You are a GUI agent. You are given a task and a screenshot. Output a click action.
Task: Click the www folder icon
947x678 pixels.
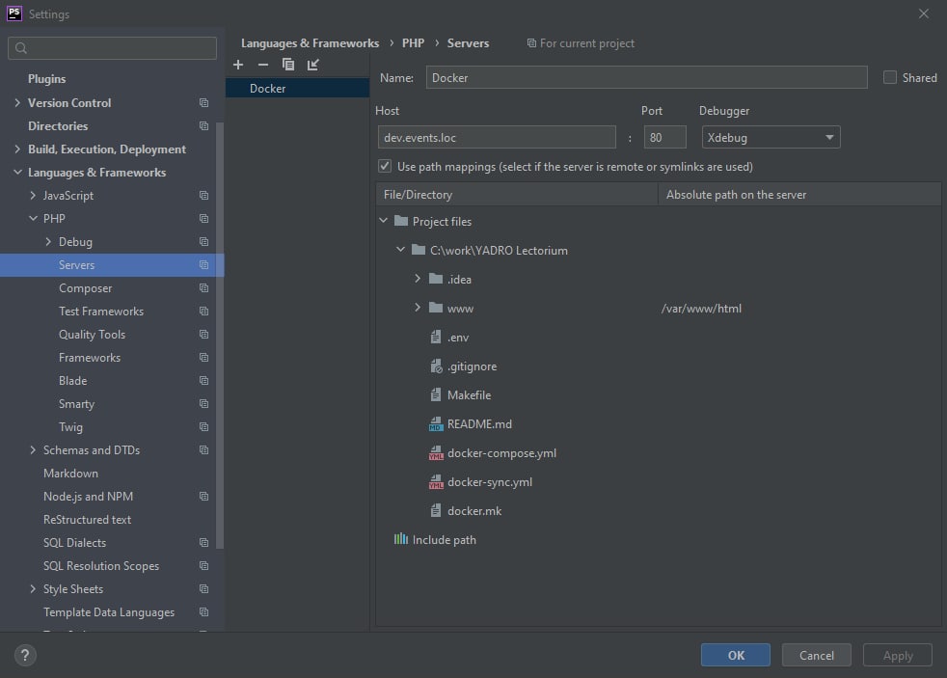tap(436, 308)
